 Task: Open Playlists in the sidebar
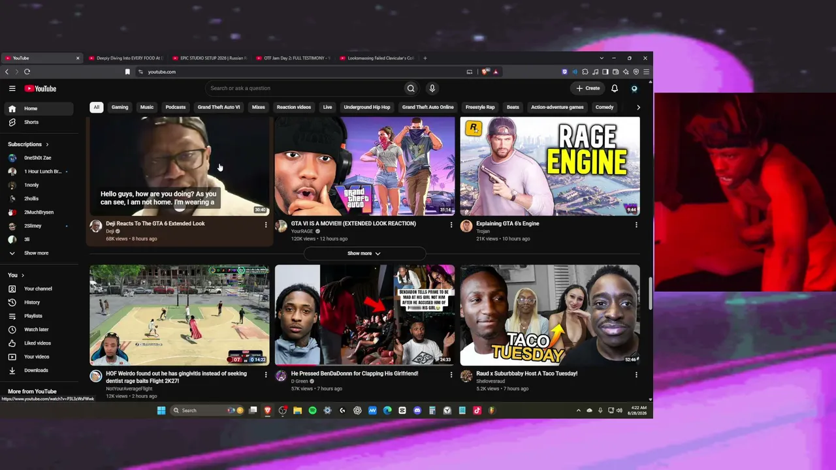click(x=40, y=316)
